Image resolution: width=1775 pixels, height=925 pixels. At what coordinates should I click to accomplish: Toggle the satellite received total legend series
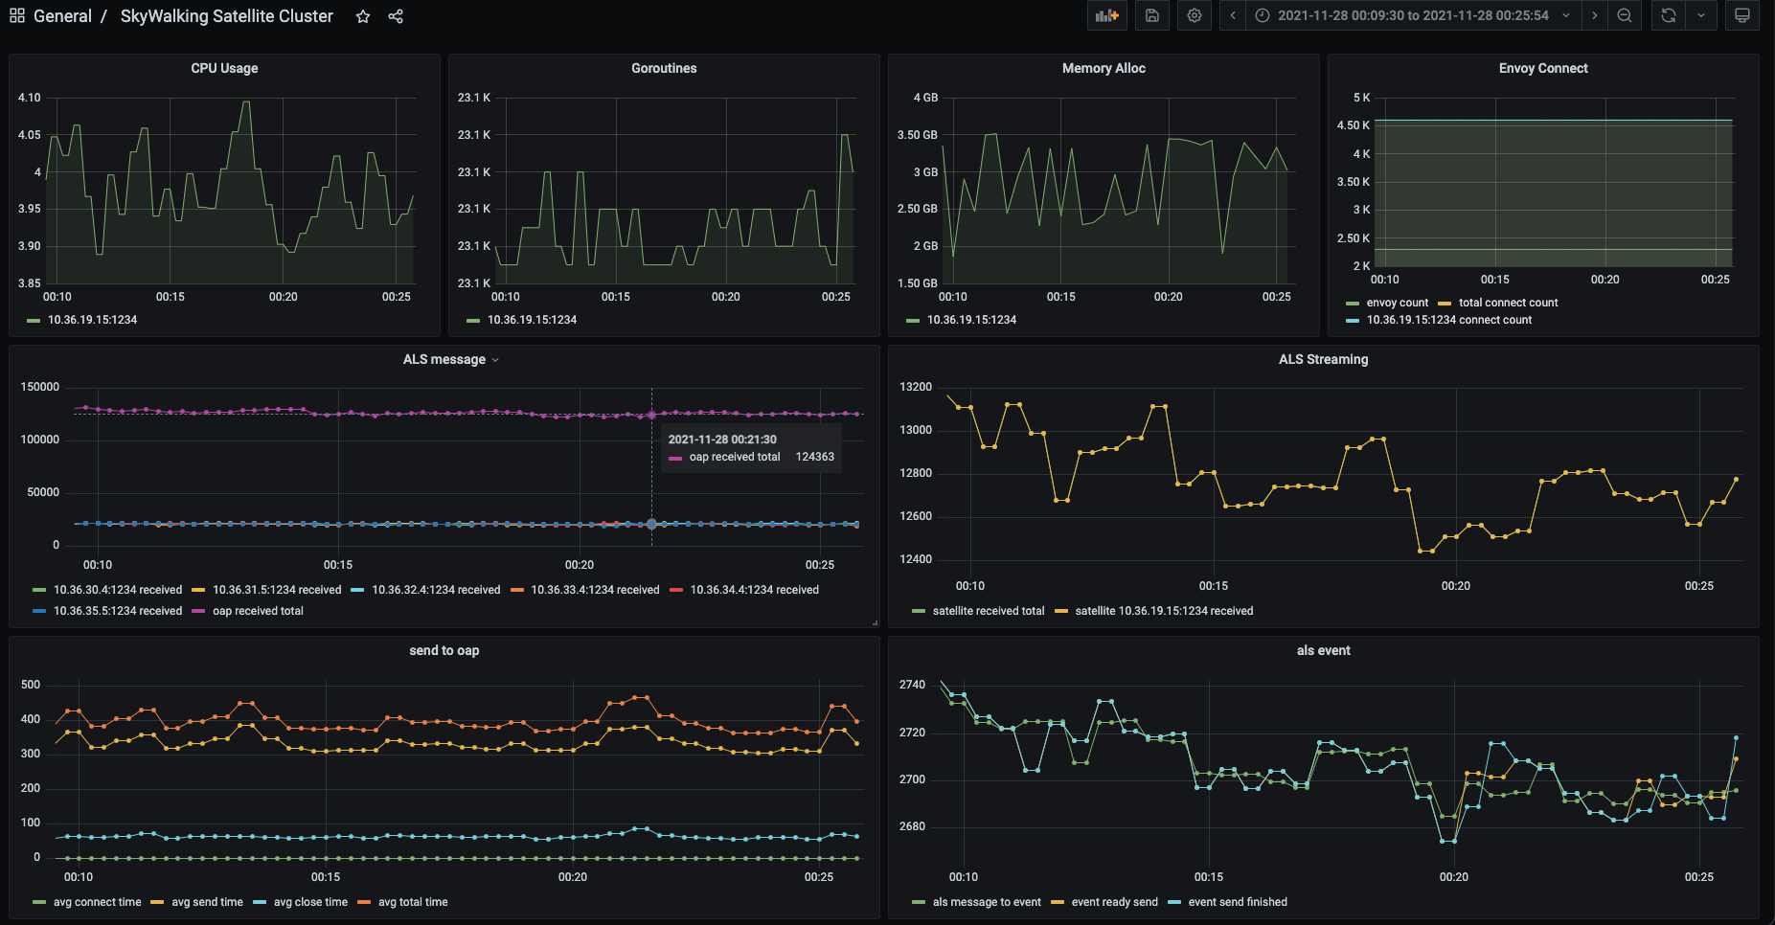click(989, 611)
